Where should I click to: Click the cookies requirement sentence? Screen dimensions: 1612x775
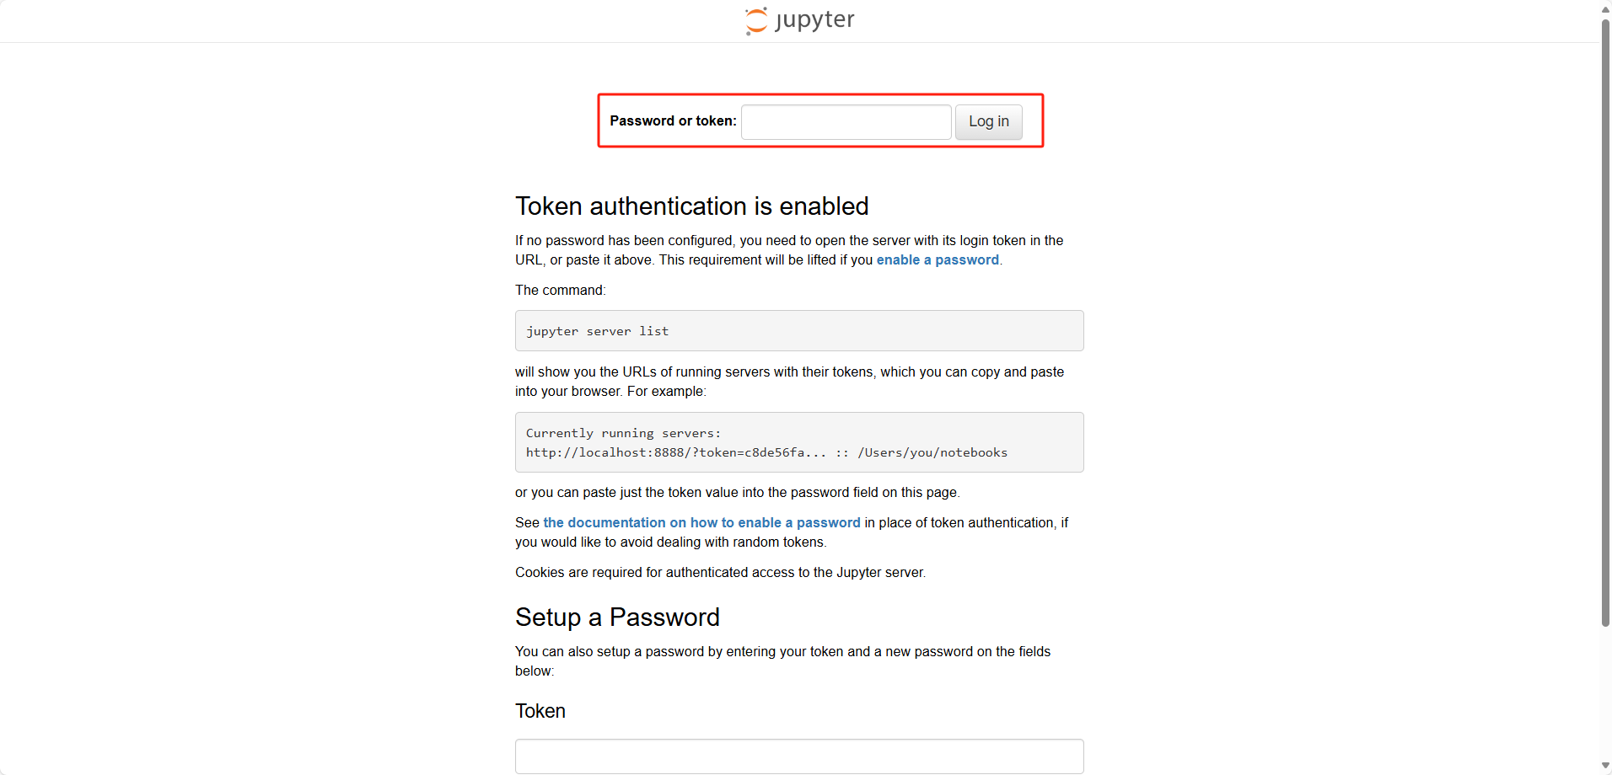[x=720, y=573]
